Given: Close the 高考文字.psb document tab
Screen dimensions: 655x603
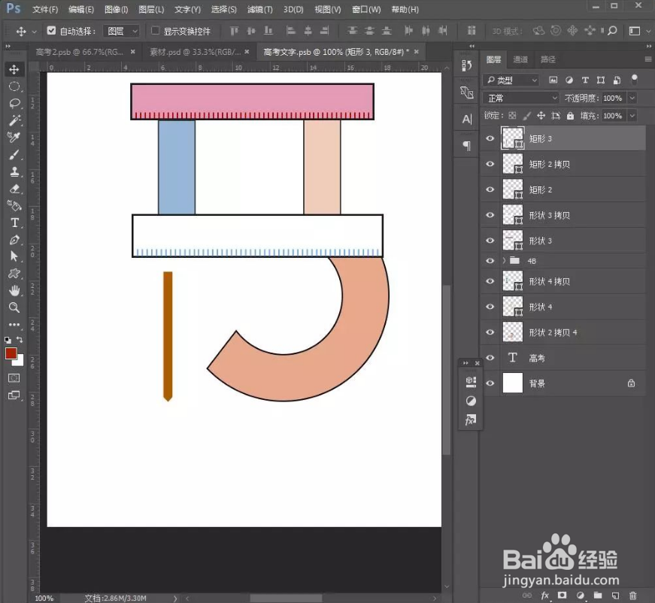Looking at the screenshot, I should [x=417, y=52].
